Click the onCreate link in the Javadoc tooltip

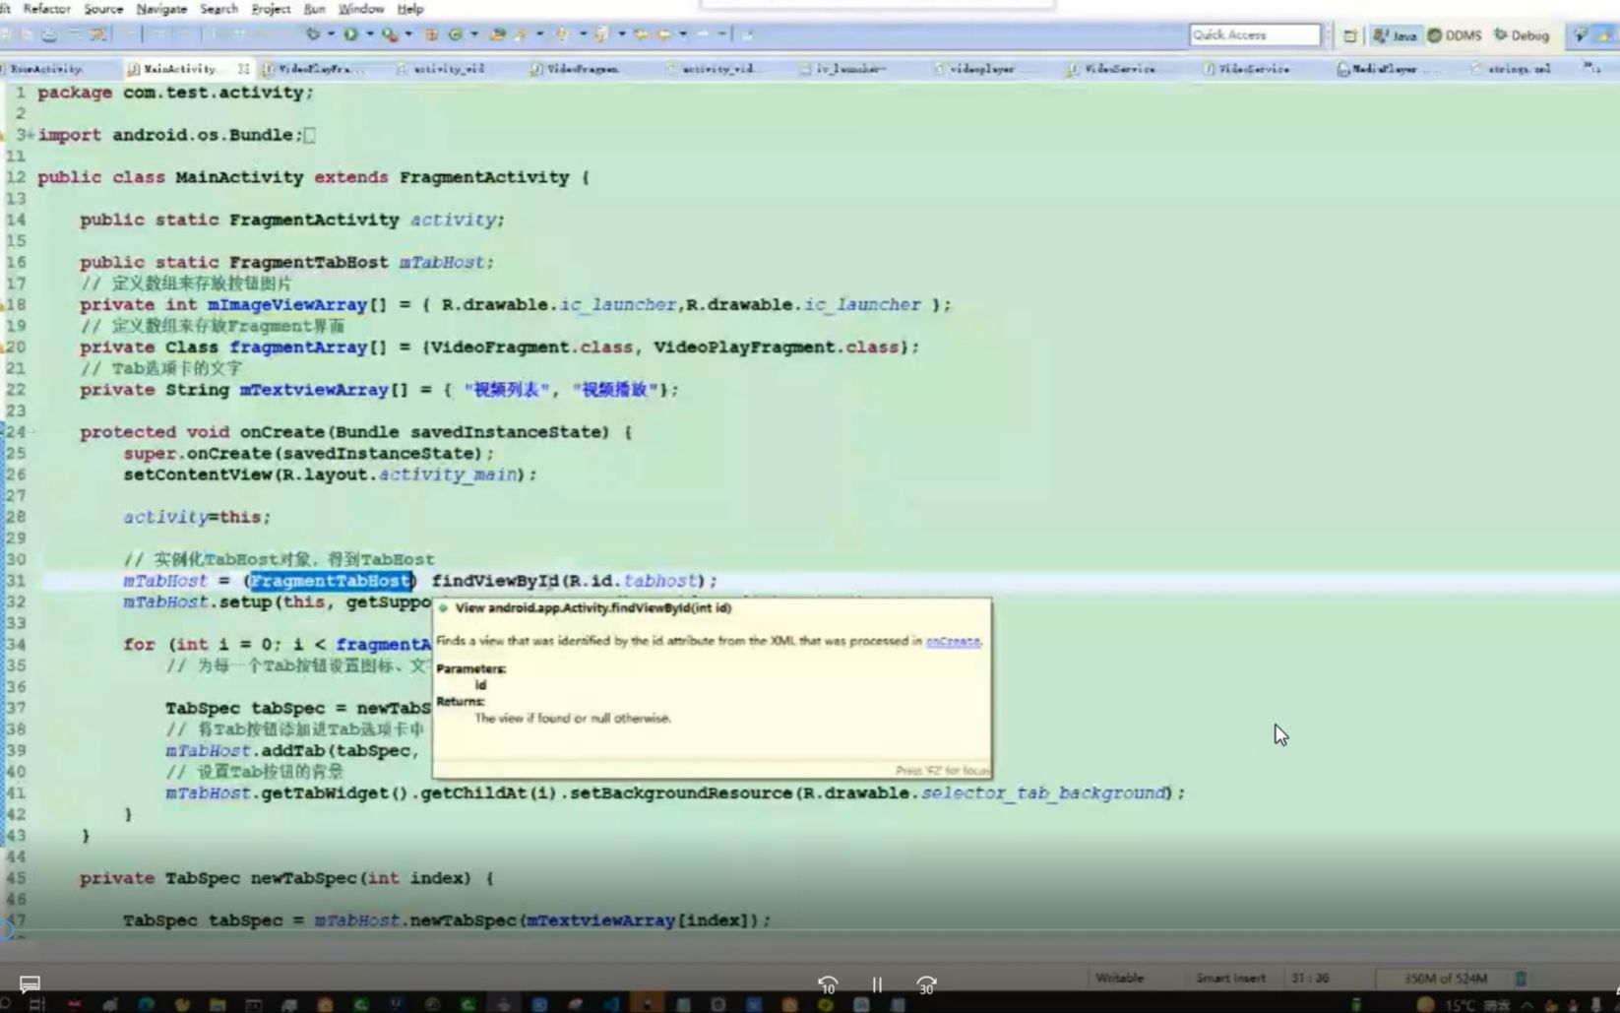pos(953,641)
